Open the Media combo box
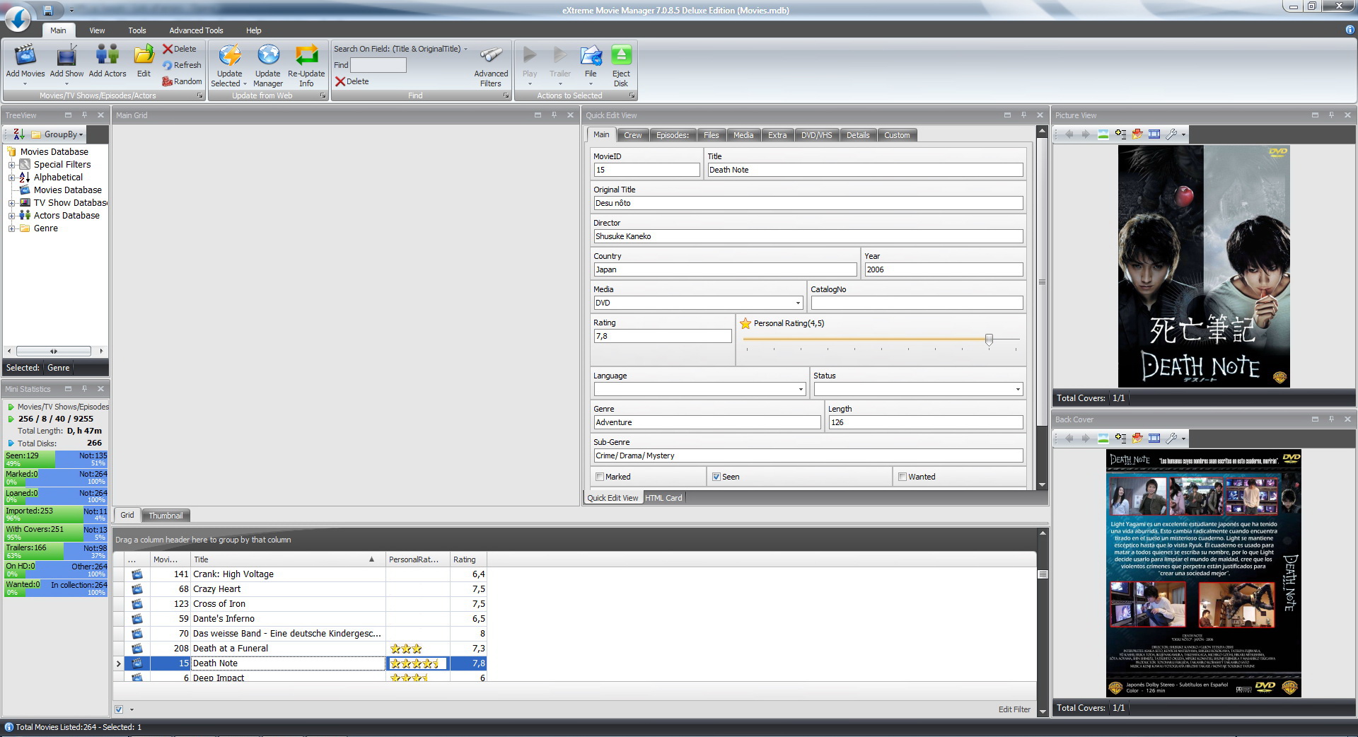The width and height of the screenshot is (1358, 737). tap(798, 303)
